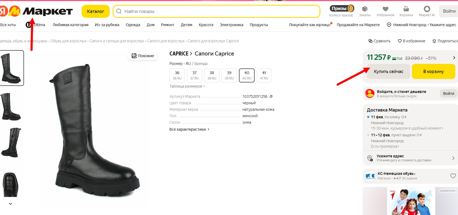Open КС-Немецкая обувь shop page
The height and width of the screenshot is (215, 458).
397,174
